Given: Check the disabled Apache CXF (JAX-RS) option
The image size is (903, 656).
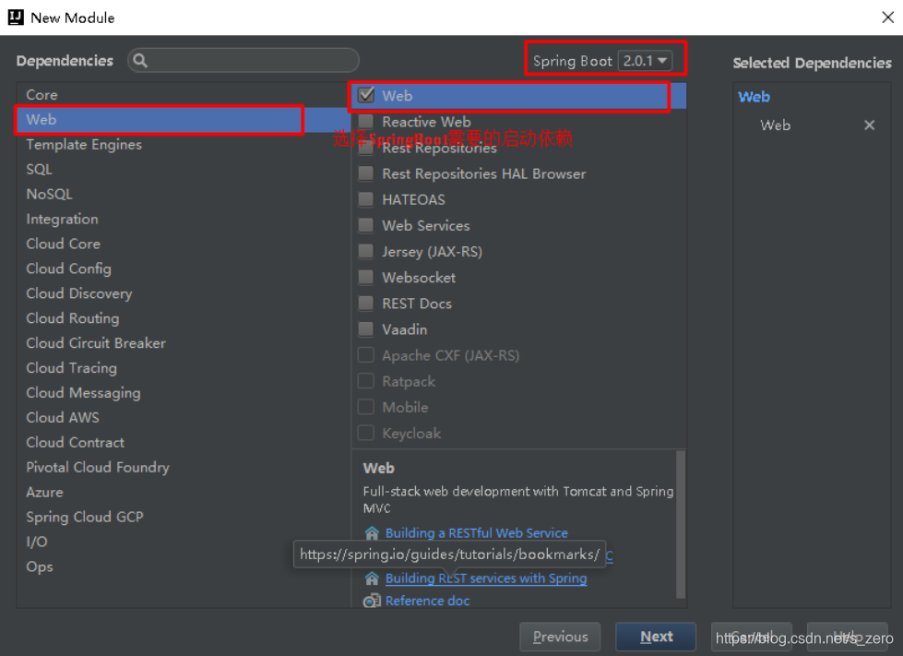Looking at the screenshot, I should coord(365,355).
